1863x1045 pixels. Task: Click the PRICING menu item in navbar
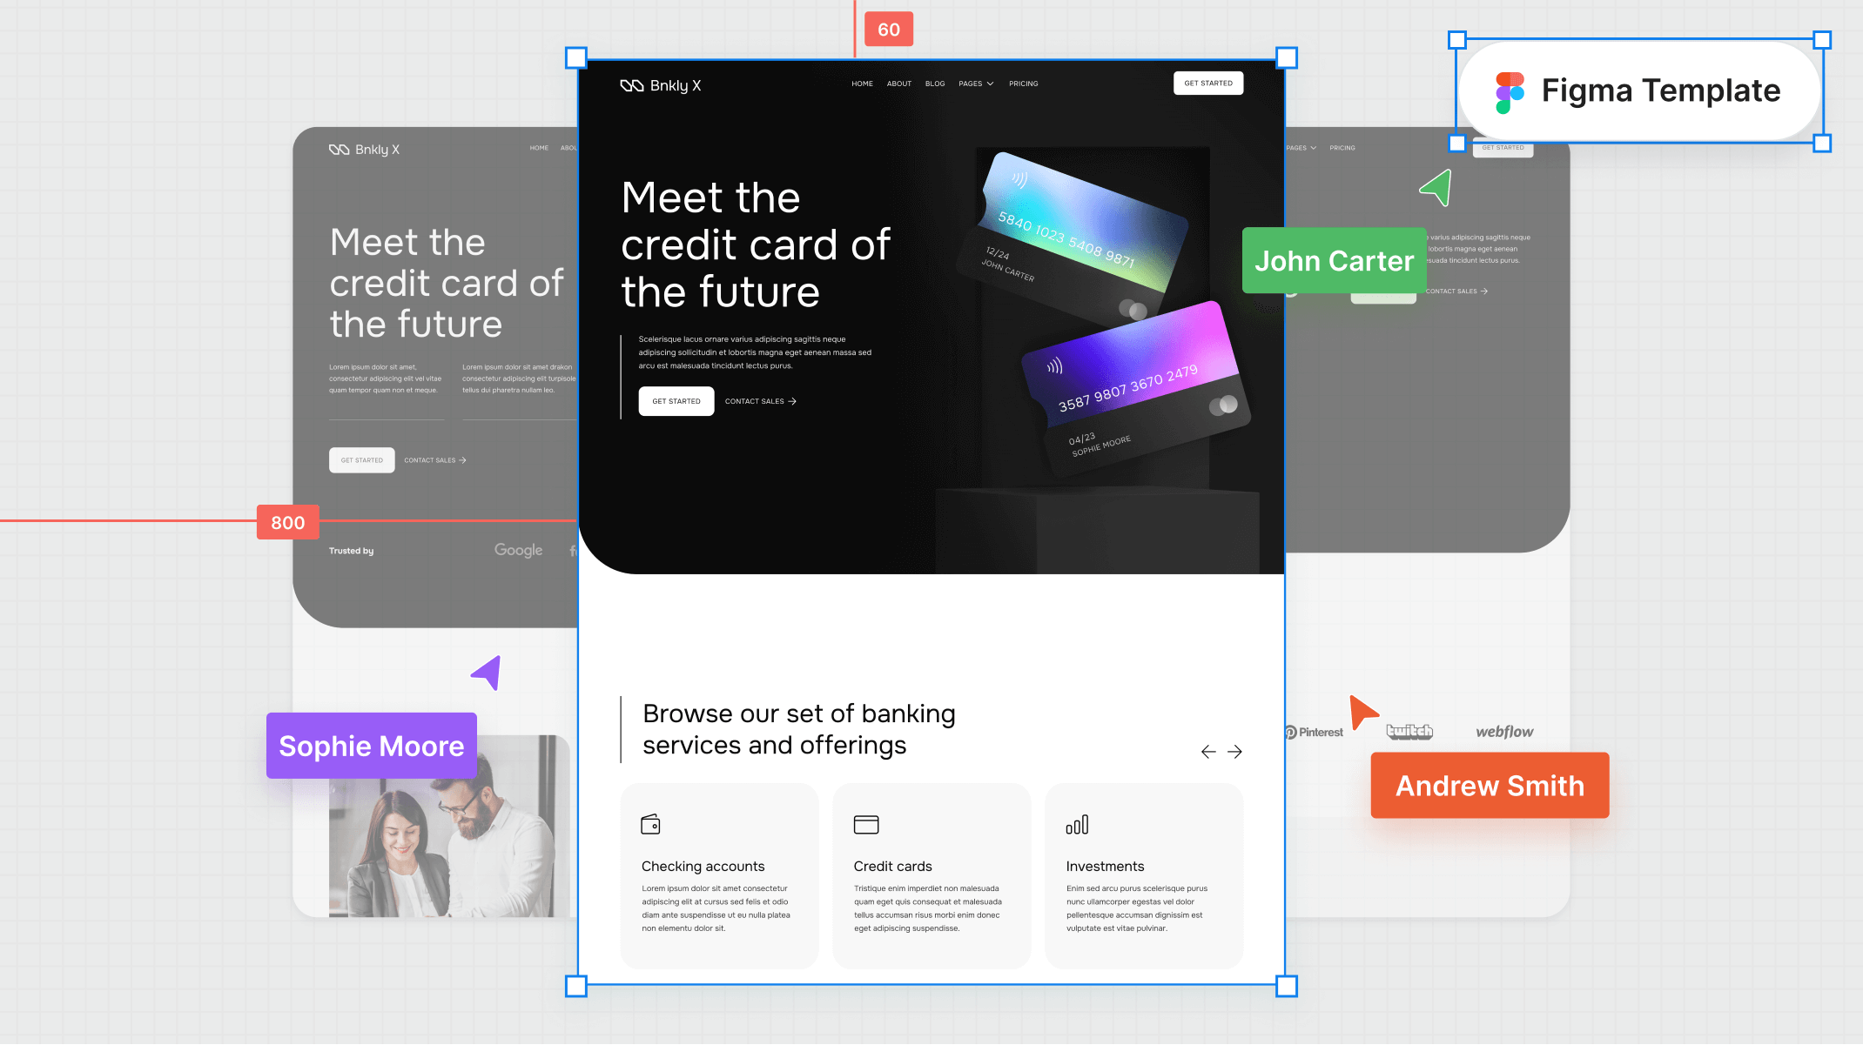[1024, 84]
